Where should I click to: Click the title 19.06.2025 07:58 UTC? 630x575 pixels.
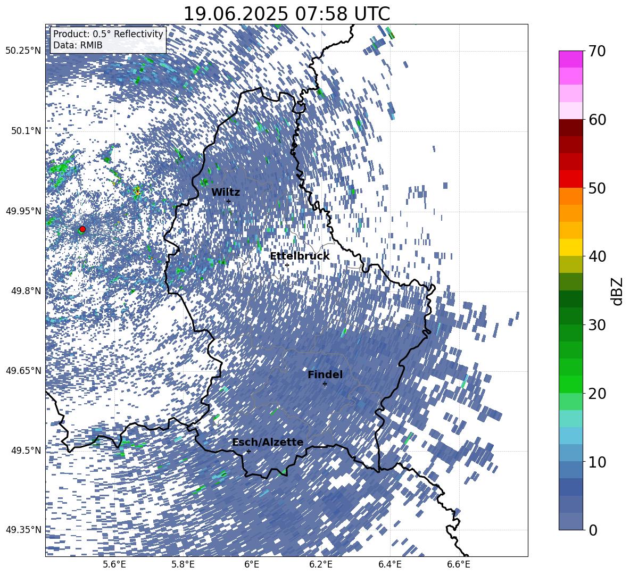coord(286,14)
